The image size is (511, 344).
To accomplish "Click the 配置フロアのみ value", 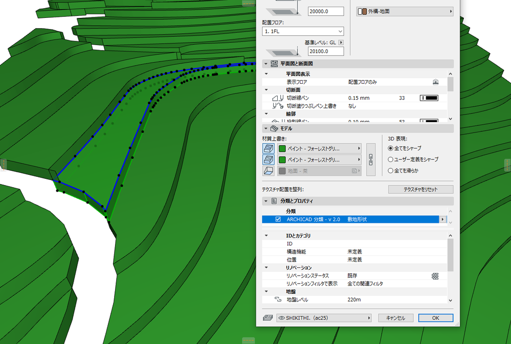I will coord(362,82).
